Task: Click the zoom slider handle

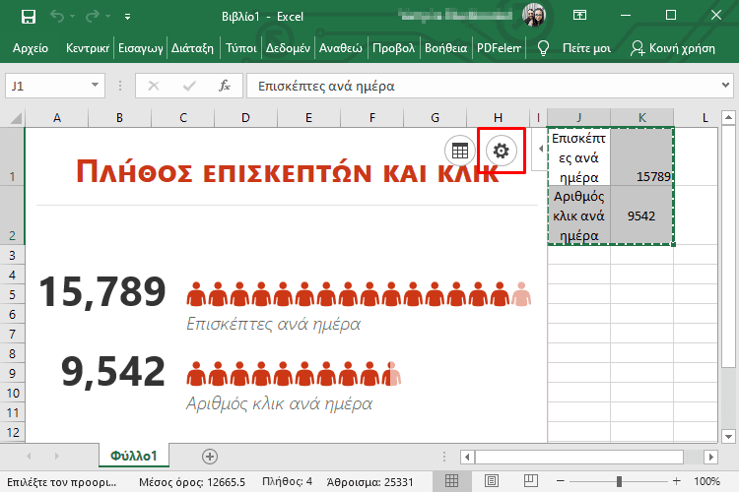Action: pyautogui.click(x=619, y=481)
